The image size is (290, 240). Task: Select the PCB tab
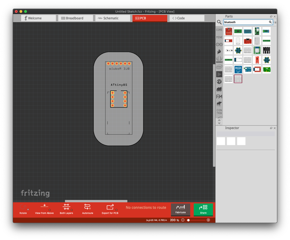(150, 18)
